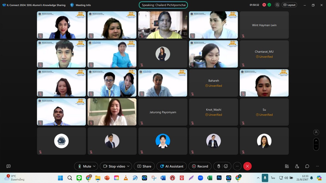326x183 pixels.
Task: Open the Chat panel
Action: pyautogui.click(x=307, y=166)
